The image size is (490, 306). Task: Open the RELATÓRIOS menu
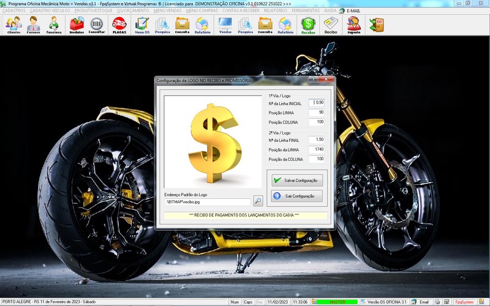pos(275,10)
